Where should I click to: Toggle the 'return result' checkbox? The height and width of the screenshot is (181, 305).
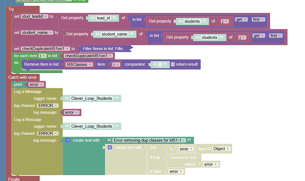pyautogui.click(x=173, y=64)
